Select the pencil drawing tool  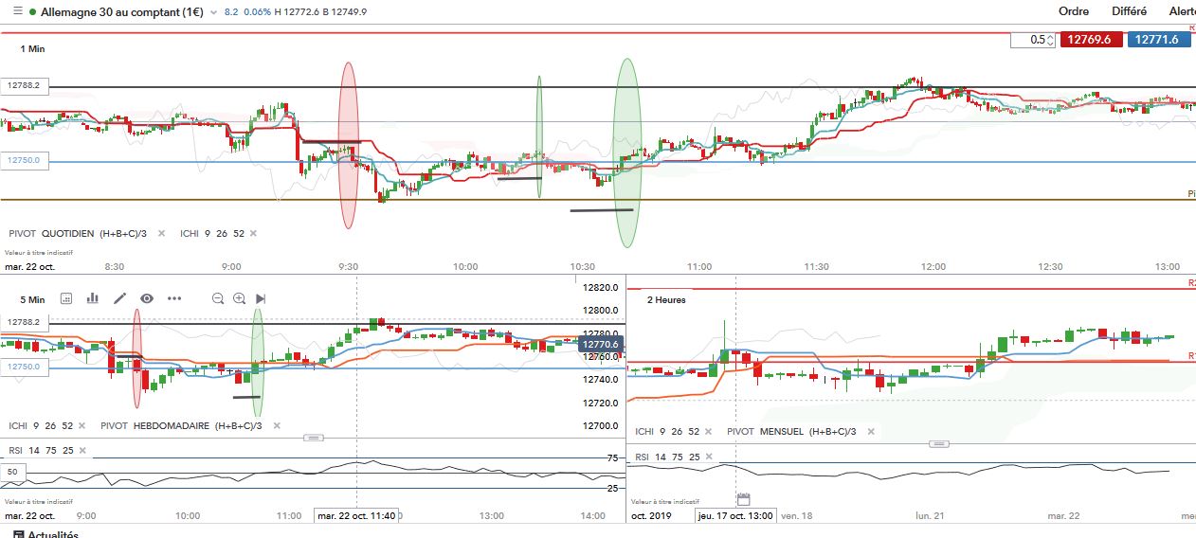[119, 298]
